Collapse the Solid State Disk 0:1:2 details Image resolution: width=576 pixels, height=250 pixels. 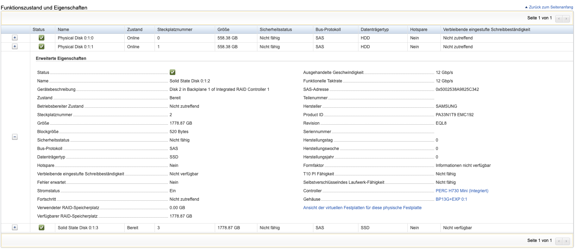pyautogui.click(x=15, y=137)
